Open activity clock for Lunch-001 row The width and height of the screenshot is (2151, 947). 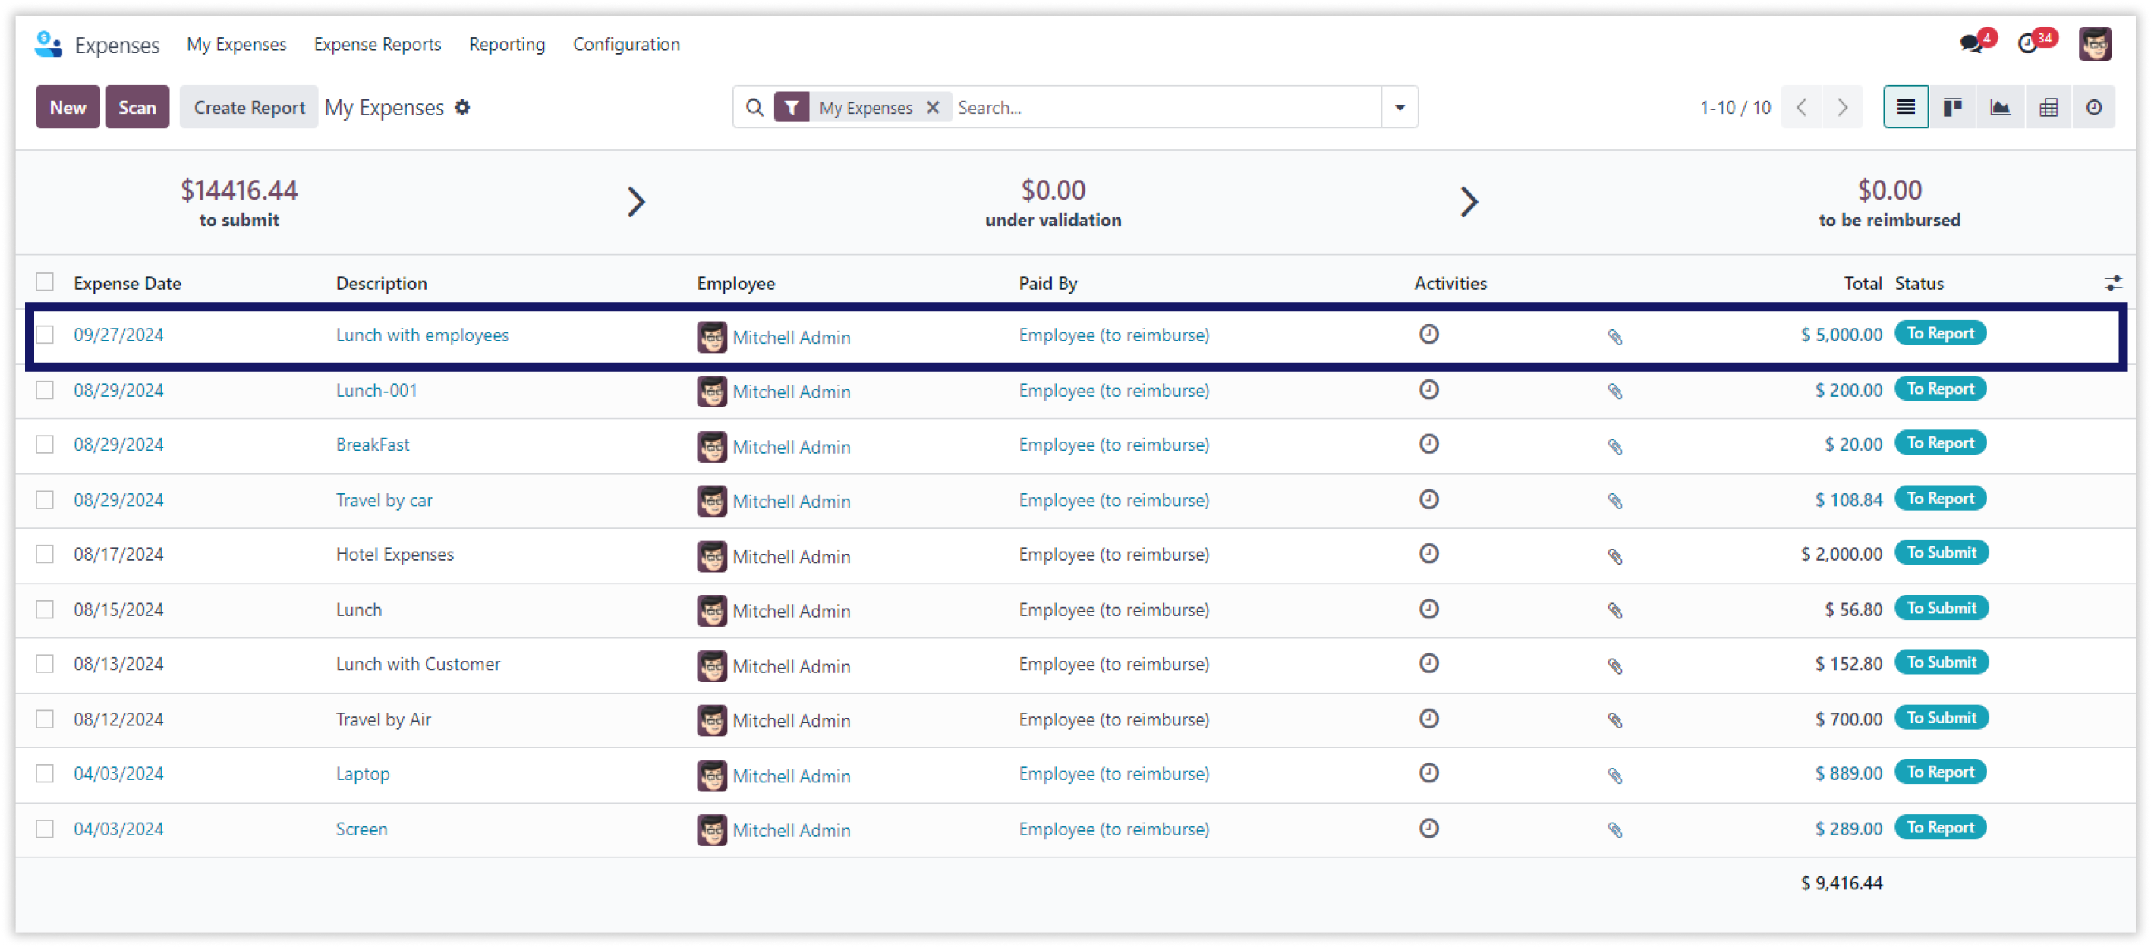tap(1428, 389)
